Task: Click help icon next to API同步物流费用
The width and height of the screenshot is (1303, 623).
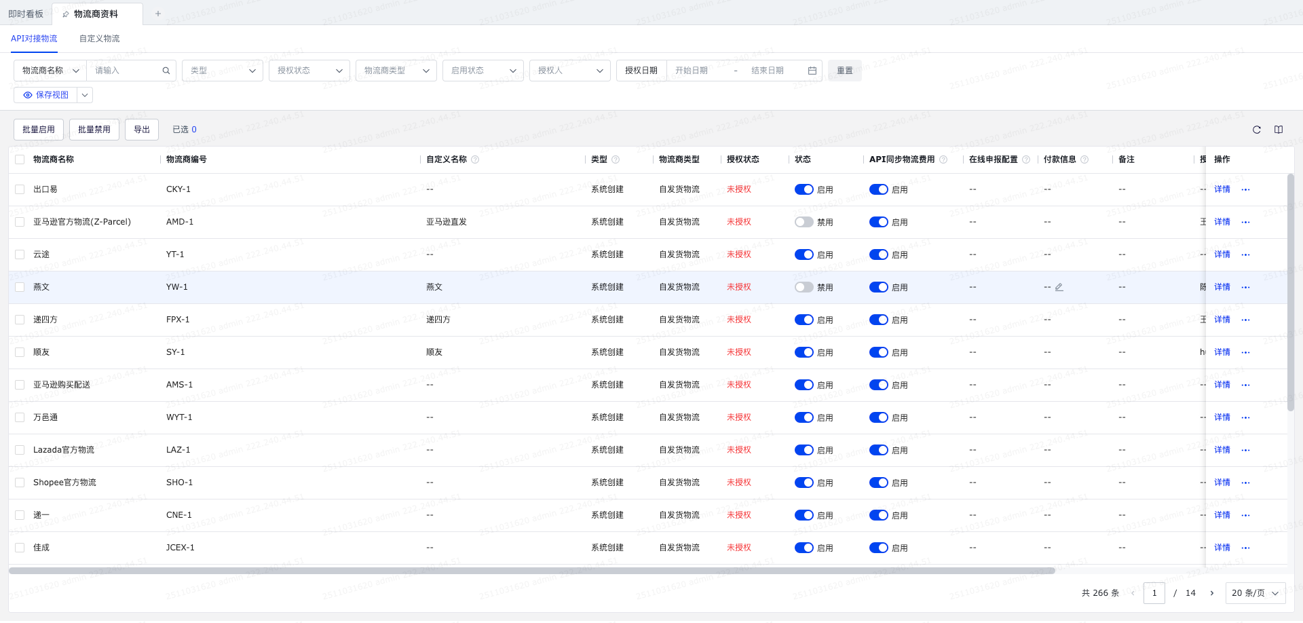Action: tap(943, 159)
